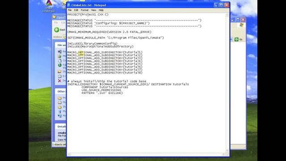
Task: Click Windows flag logo in Explorer window
Action: tap(241, 25)
